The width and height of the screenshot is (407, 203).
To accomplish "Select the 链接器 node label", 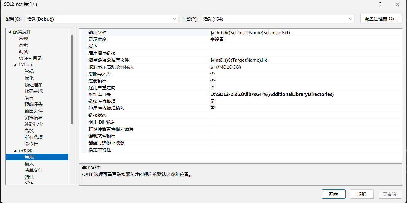I will pyautogui.click(x=26, y=150).
